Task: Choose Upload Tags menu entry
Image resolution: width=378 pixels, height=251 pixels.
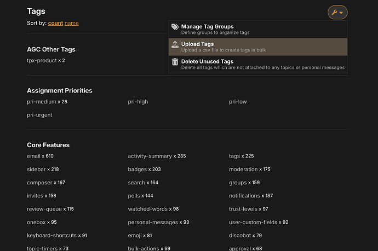Action: [258, 47]
